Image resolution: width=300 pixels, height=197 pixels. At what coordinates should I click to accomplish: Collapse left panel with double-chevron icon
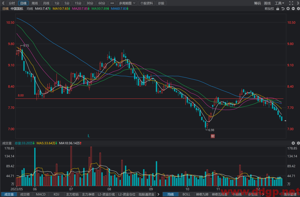click(x=3, y=3)
